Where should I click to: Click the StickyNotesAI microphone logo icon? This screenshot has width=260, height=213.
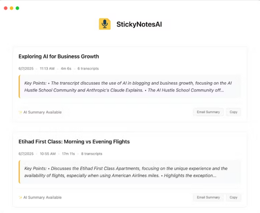105,24
